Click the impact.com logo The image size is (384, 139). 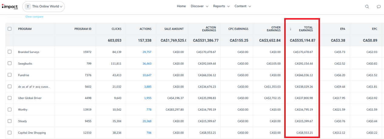point(9,6)
